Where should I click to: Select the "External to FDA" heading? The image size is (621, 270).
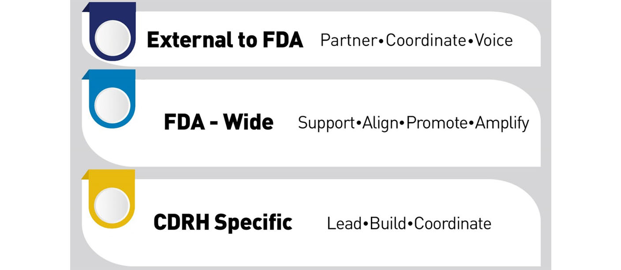[x=225, y=40]
